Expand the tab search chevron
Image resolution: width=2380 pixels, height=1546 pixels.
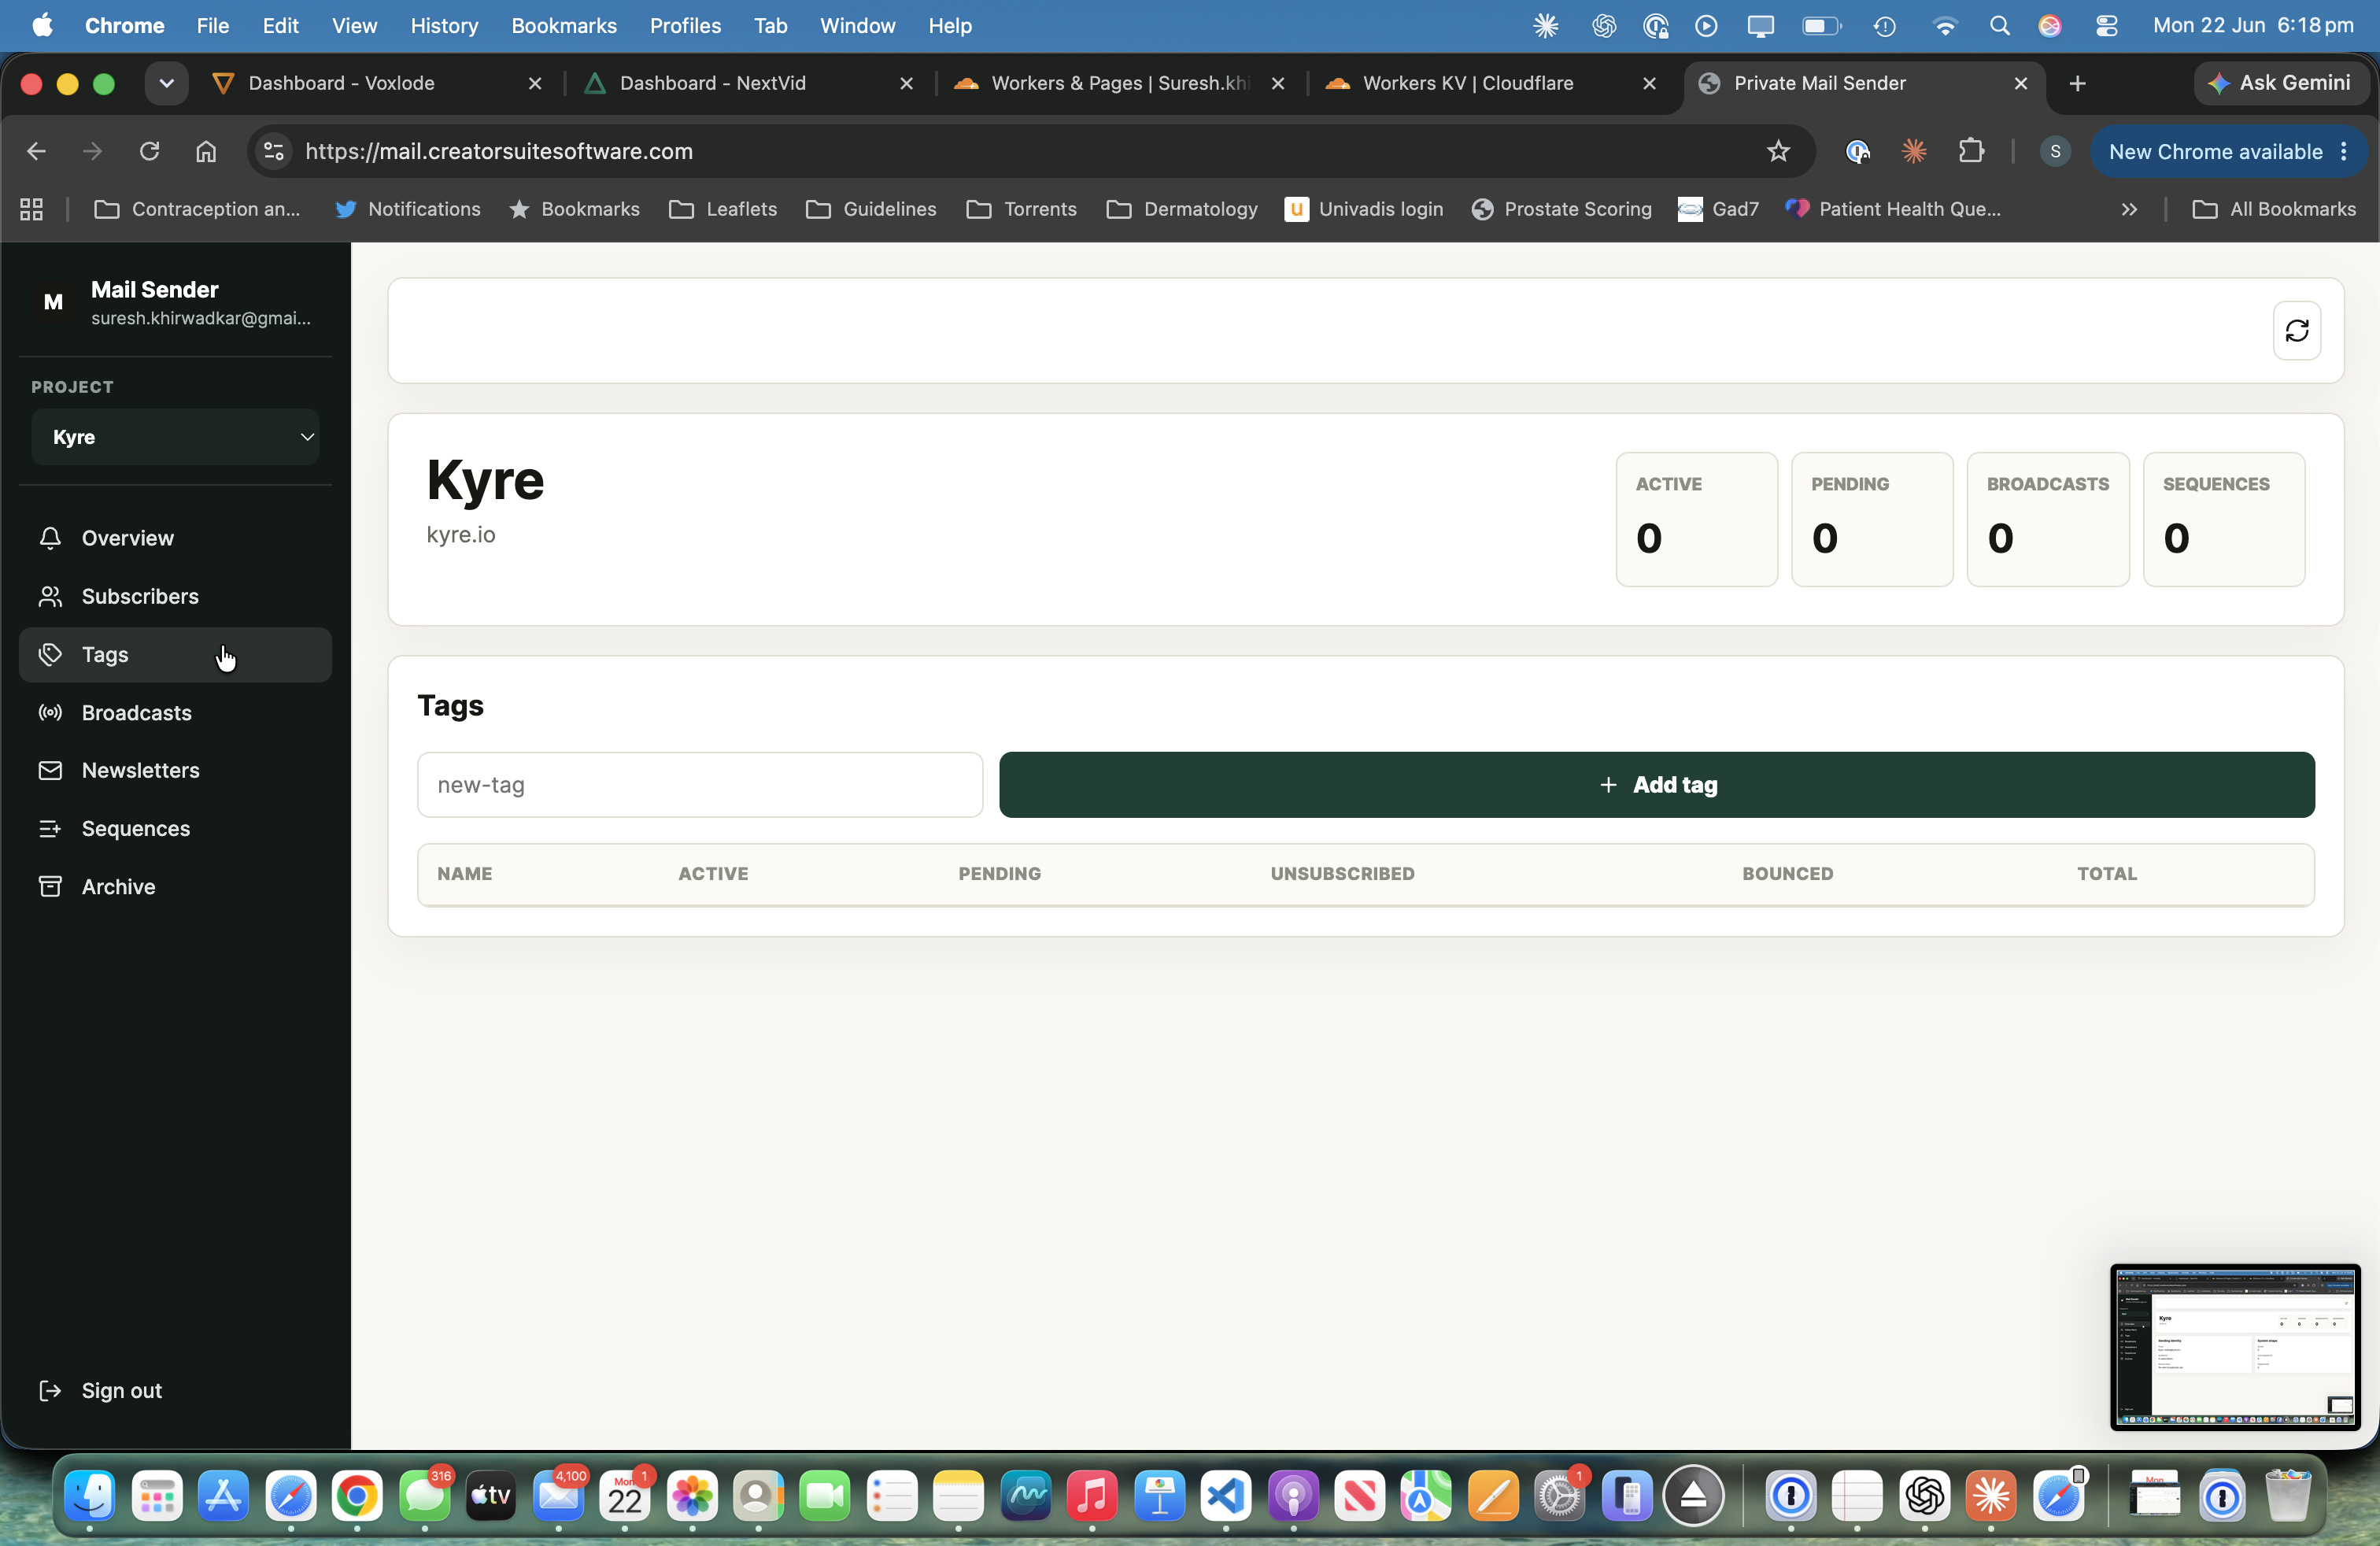166,83
